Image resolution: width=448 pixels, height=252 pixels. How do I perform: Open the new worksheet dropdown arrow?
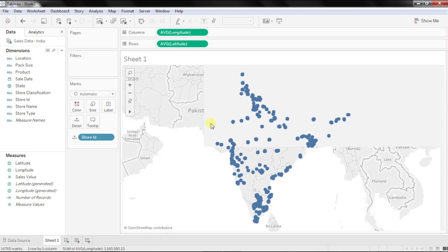coord(106,21)
